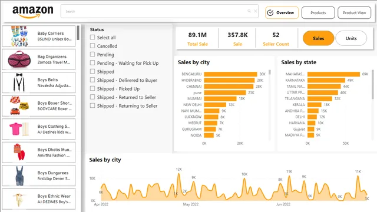The width and height of the screenshot is (377, 212).
Task: Click the Sales by state chart title
Action: (x=299, y=62)
